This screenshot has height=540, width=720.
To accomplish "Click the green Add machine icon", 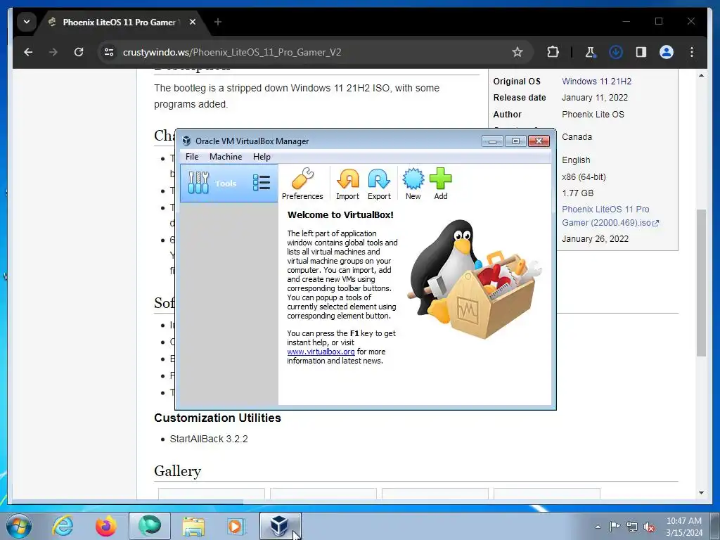I will point(440,184).
